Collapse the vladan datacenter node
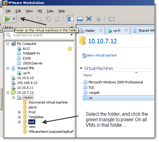This screenshot has width=159, height=142. (x=13, y=98)
